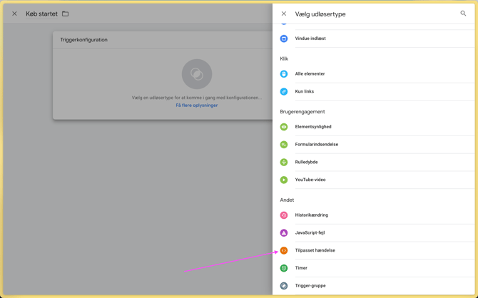Select the Trigger-gruppe option
This screenshot has height=298, width=478.
(310, 286)
